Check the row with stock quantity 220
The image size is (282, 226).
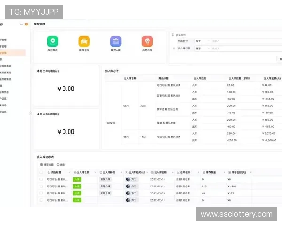(x=41, y=186)
